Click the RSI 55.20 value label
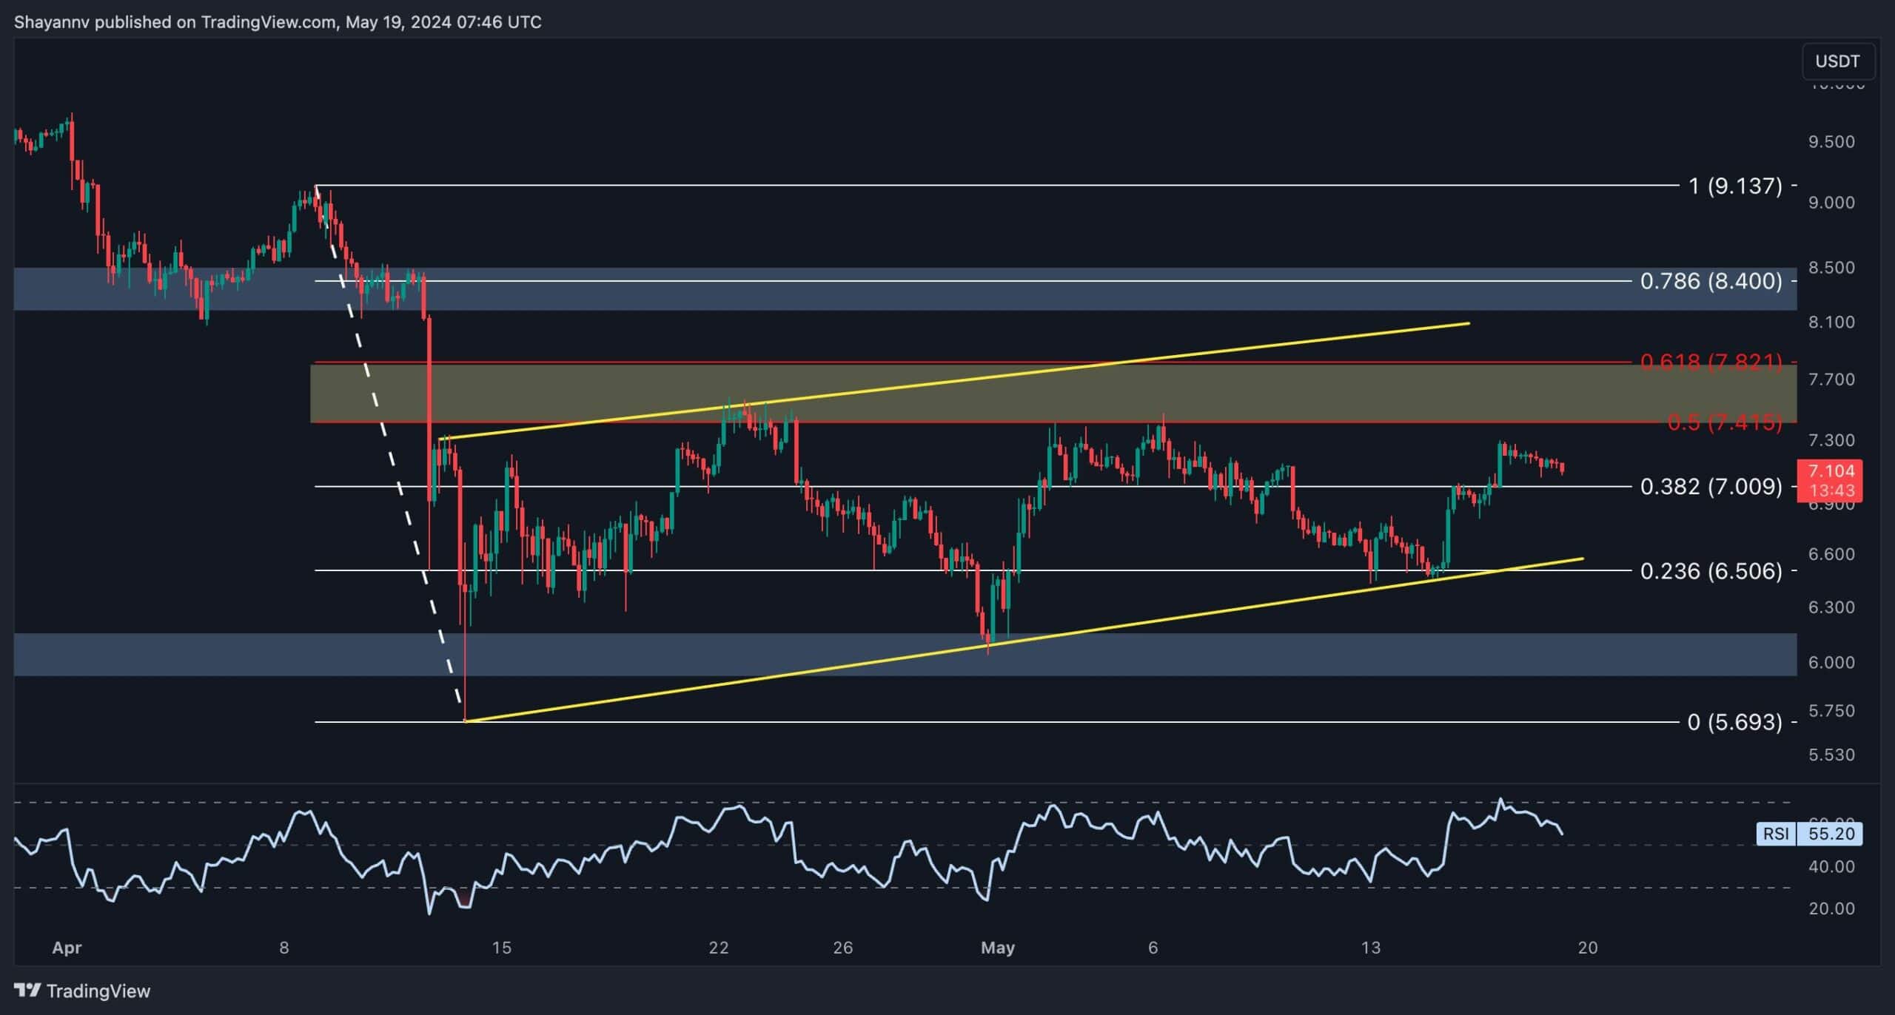1895x1015 pixels. [x=1809, y=834]
